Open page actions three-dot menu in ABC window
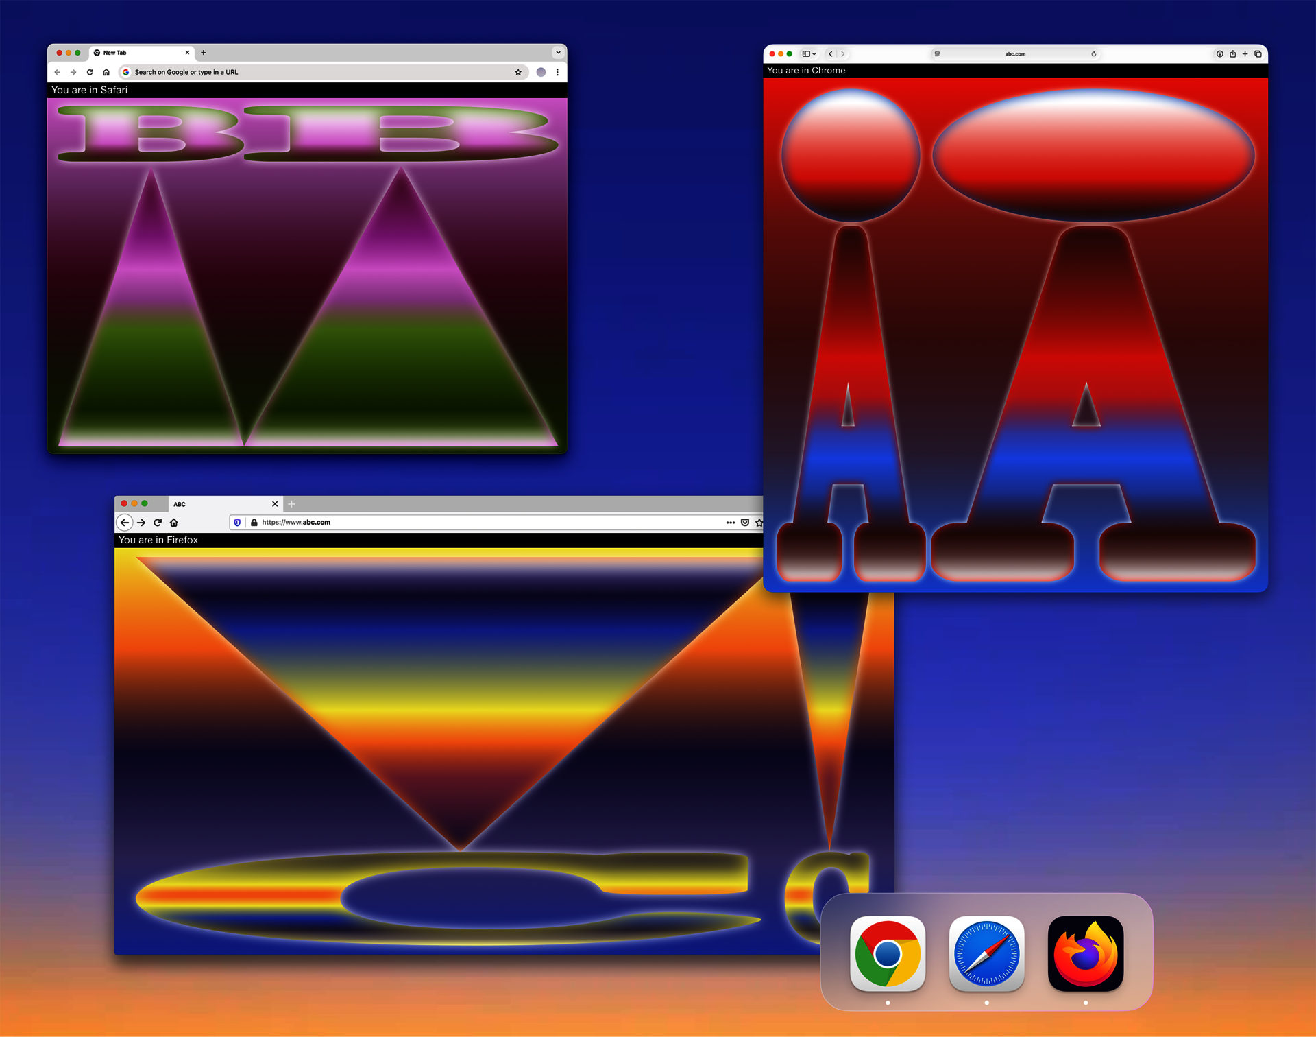The image size is (1316, 1037). [731, 523]
